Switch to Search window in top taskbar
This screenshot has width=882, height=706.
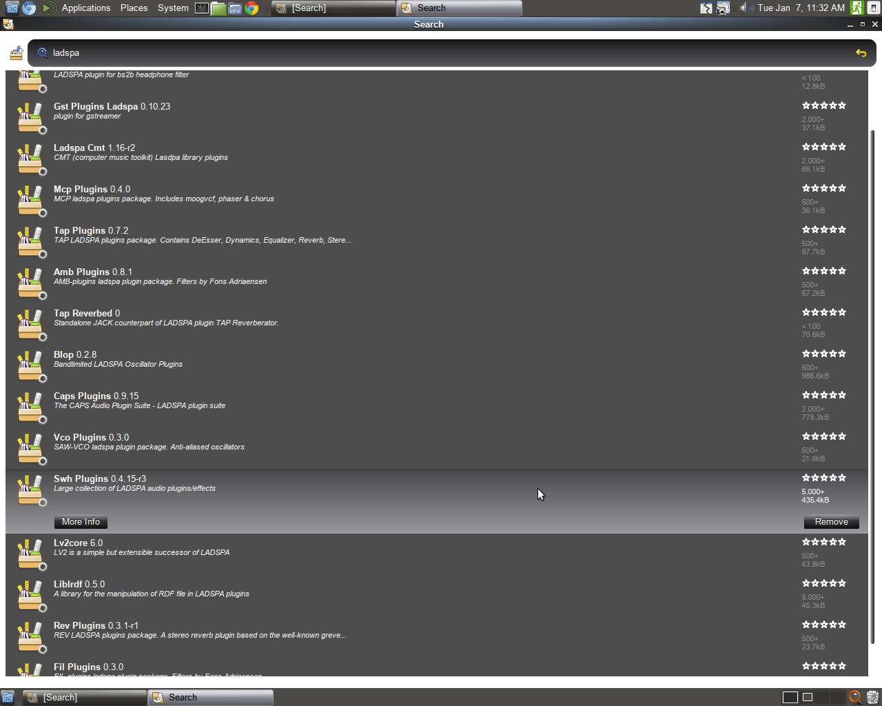point(460,8)
